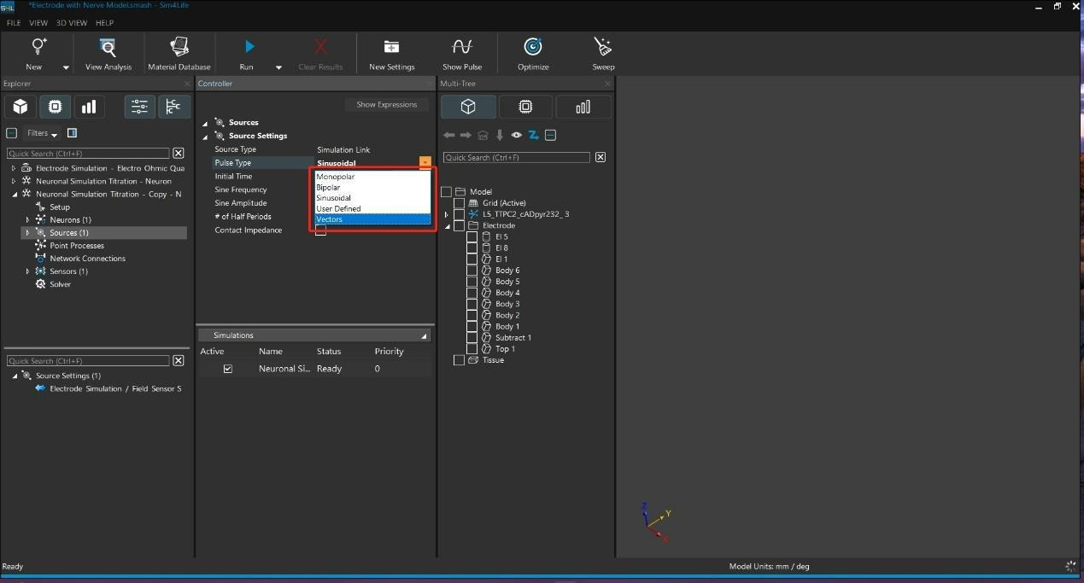Screen dimensions: 1084x583
Task: Click the Multi-Tree Quick Search field
Action: point(516,158)
